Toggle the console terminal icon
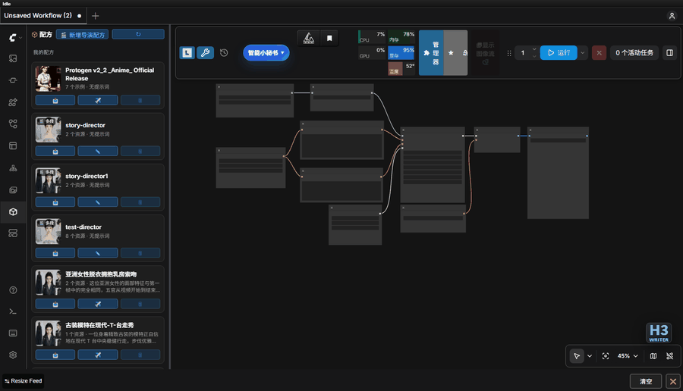Image resolution: width=683 pixels, height=391 pixels. pyautogui.click(x=13, y=311)
